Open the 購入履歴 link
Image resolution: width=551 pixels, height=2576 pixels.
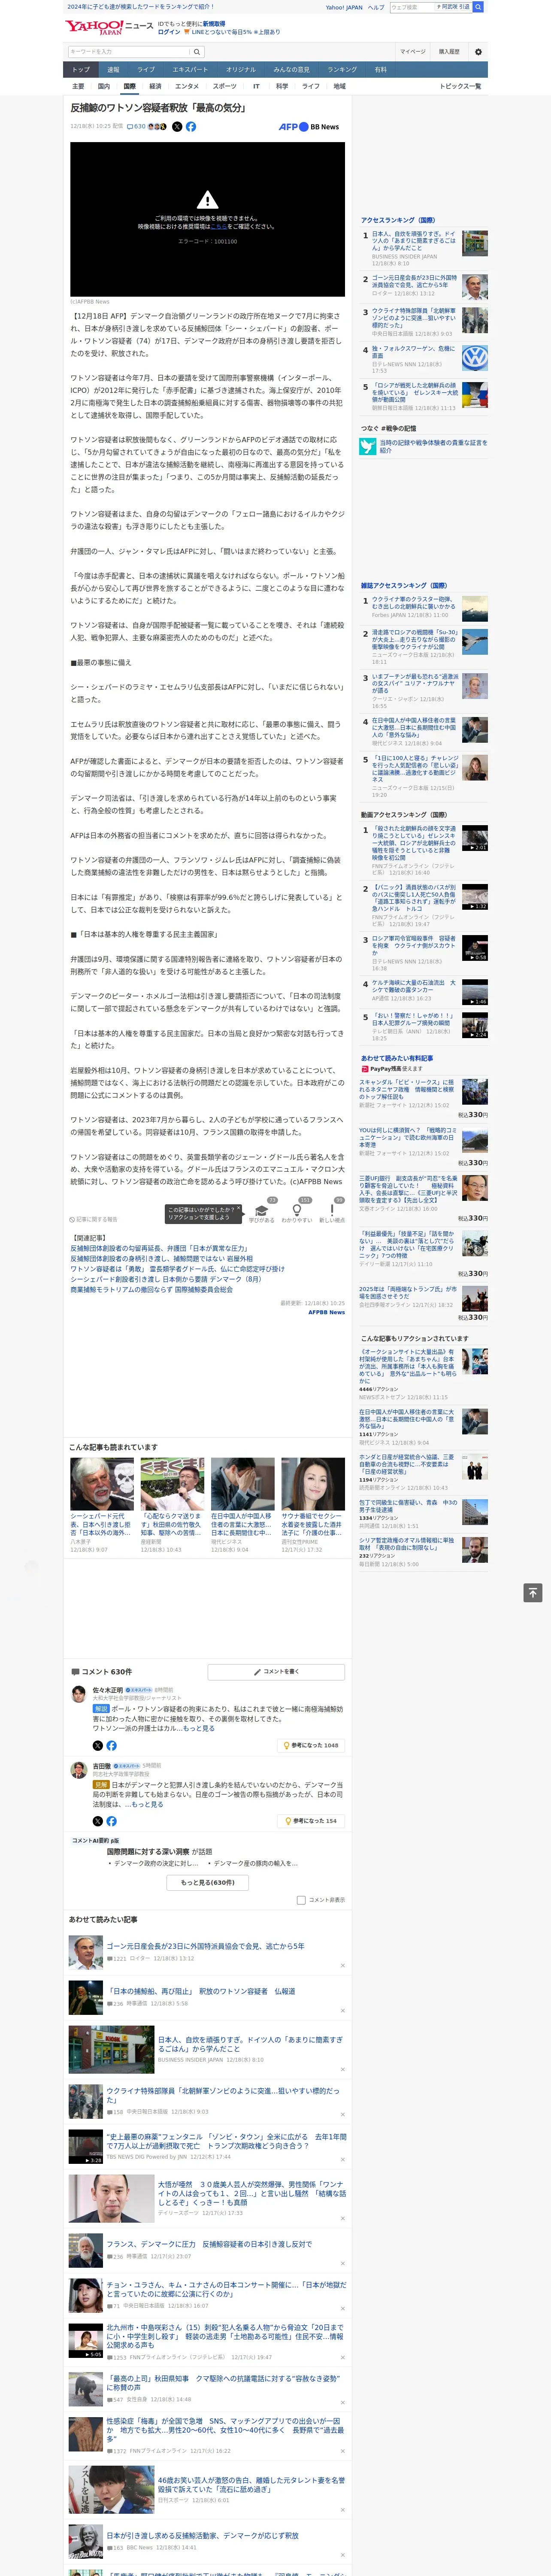tap(449, 52)
